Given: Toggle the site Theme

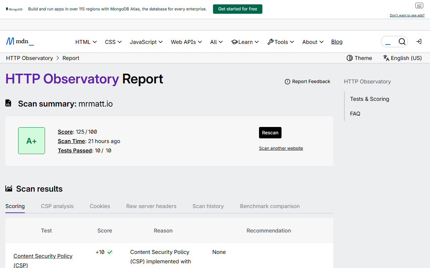Looking at the screenshot, I should (x=359, y=58).
